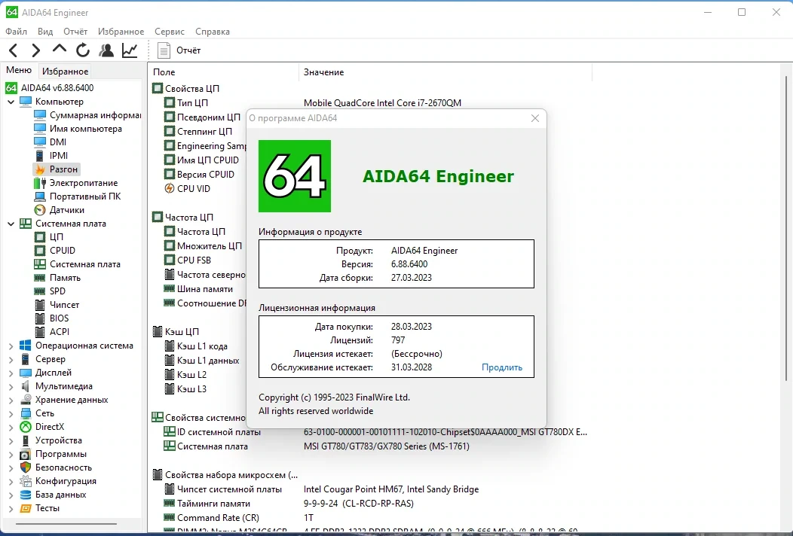Open the Справка menu

pos(213,32)
